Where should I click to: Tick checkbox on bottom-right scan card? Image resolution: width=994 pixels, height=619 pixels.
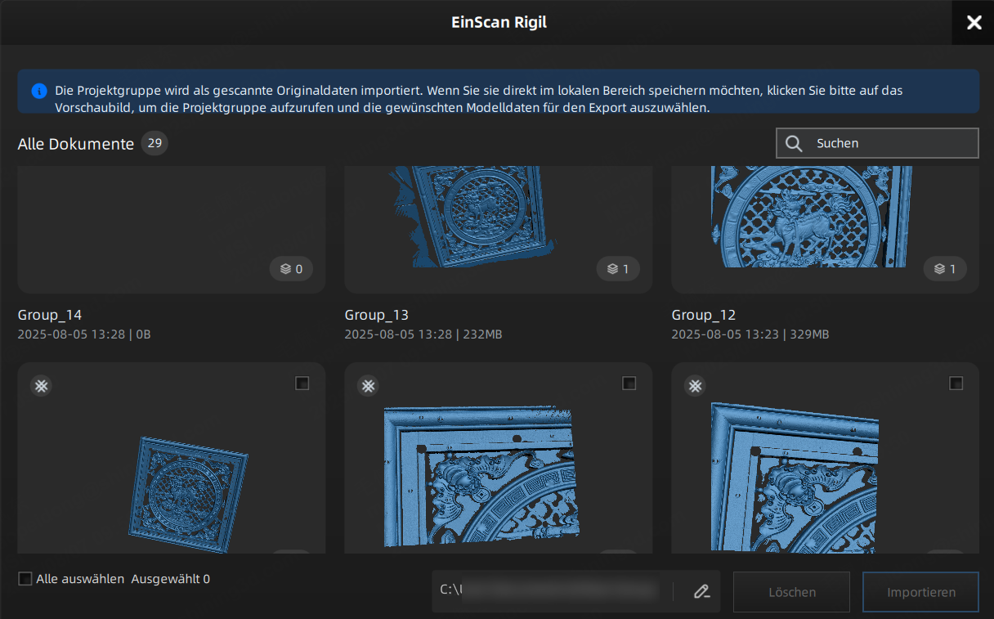point(956,384)
